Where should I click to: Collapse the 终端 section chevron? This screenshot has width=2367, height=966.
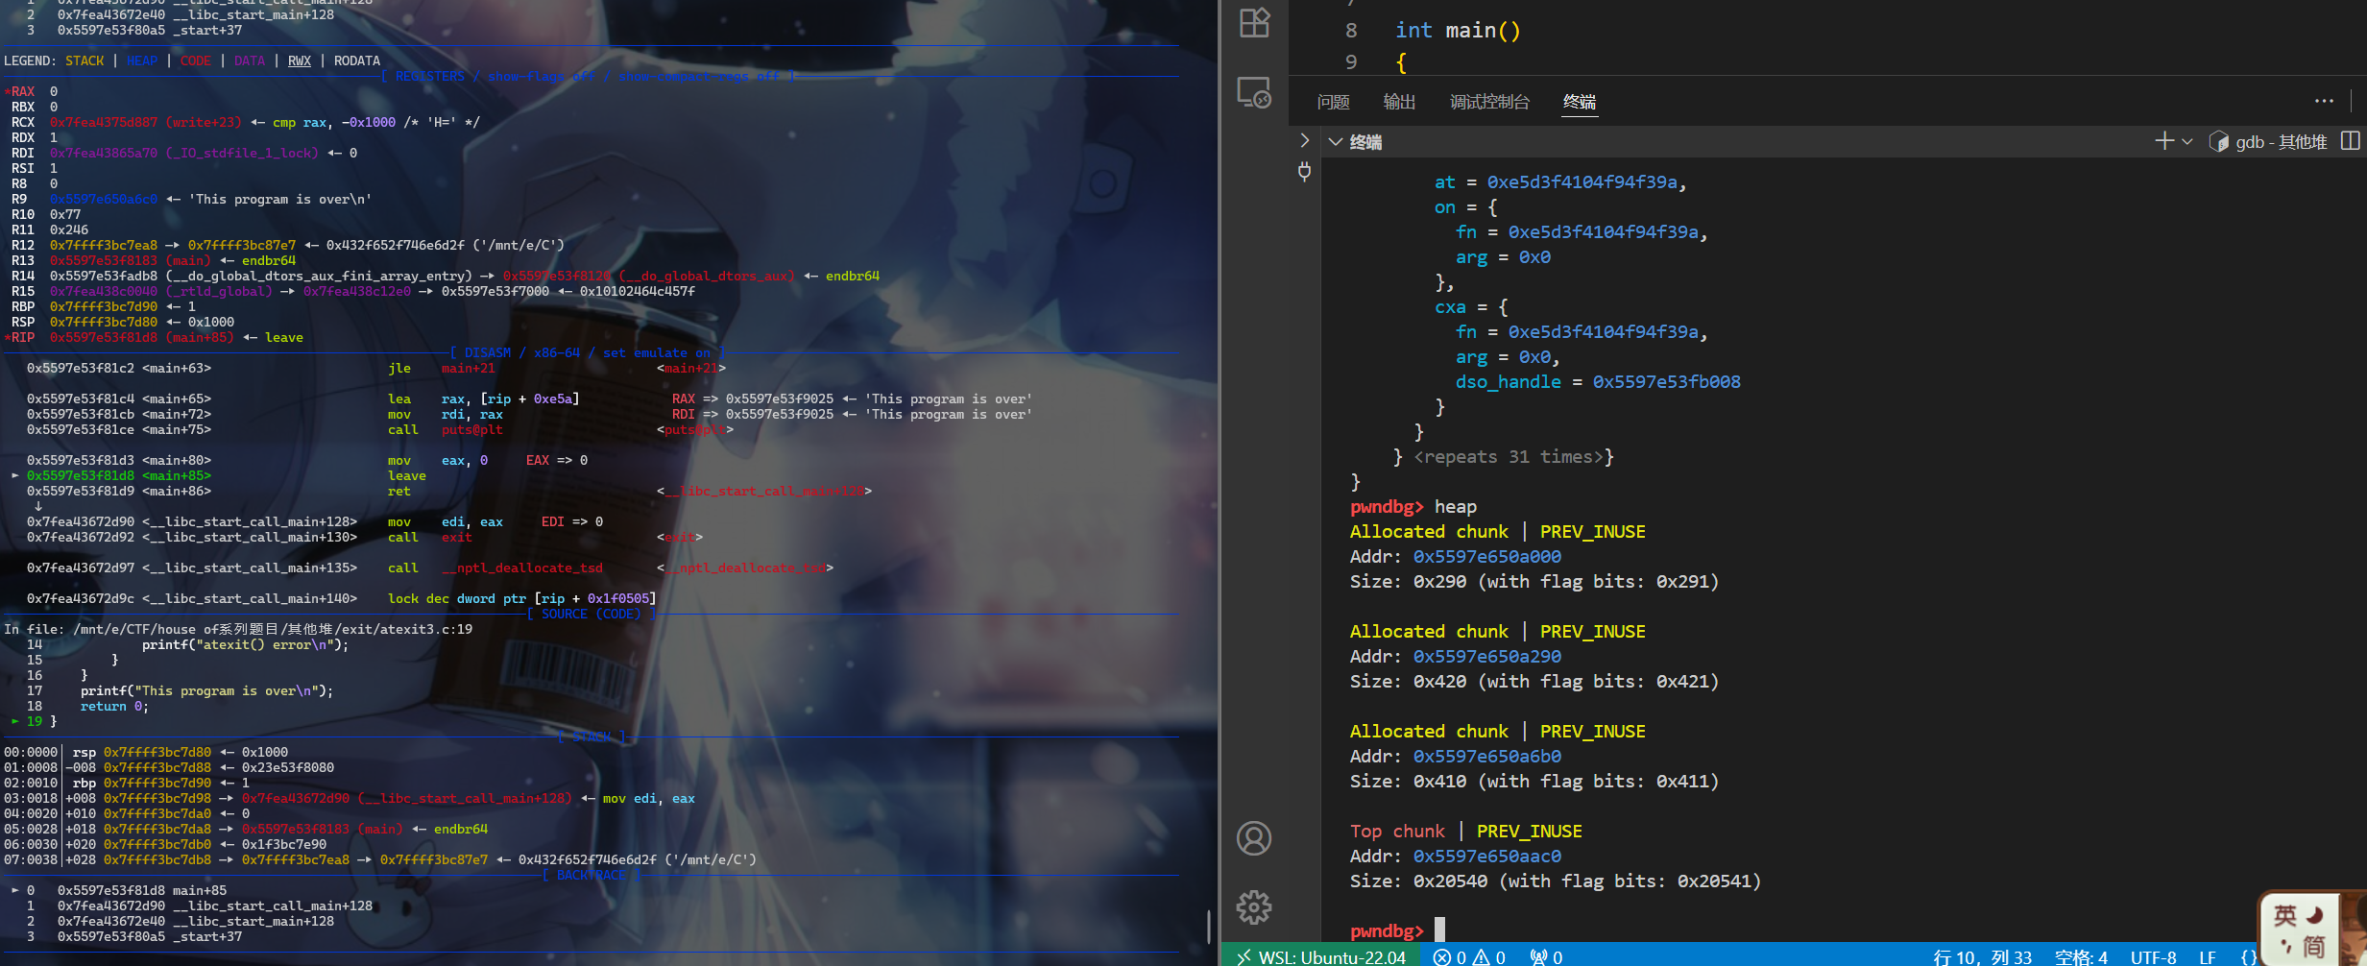[1335, 142]
